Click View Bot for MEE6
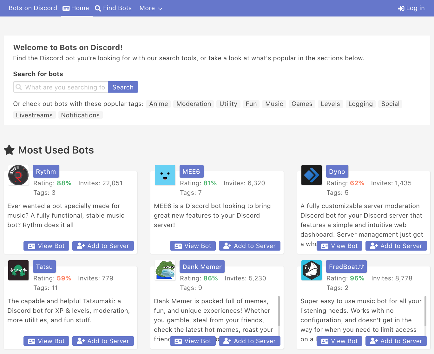This screenshot has width=434, height=354. pos(193,246)
